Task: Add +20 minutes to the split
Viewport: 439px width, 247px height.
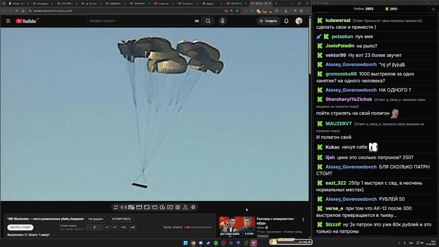Action: pos(132,227)
